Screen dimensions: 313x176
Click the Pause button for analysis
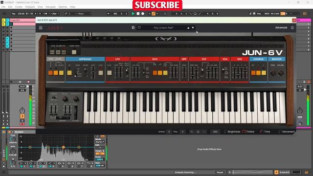click(x=220, y=172)
